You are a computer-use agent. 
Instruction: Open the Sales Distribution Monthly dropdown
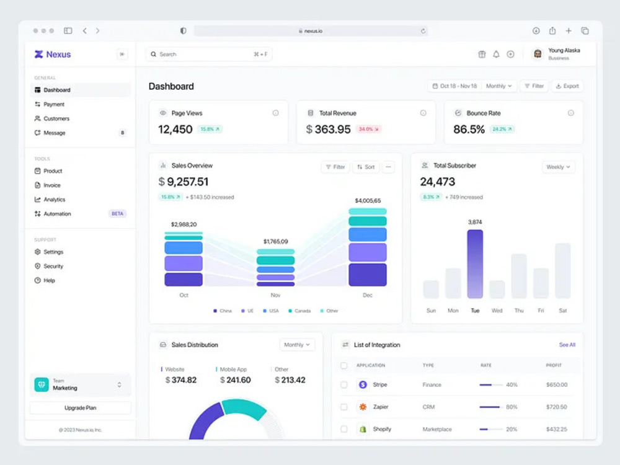tap(297, 345)
